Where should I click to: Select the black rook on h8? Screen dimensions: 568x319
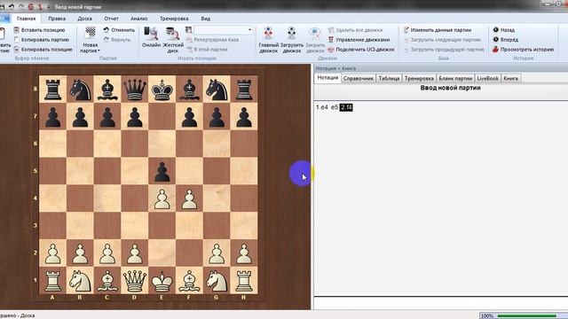244,89
